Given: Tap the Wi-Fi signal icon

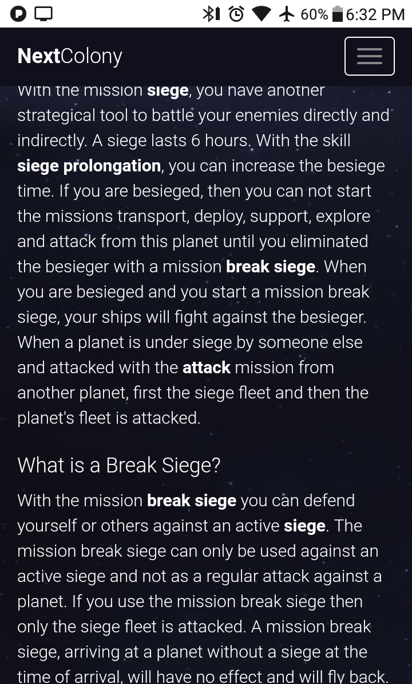Looking at the screenshot, I should [x=262, y=14].
